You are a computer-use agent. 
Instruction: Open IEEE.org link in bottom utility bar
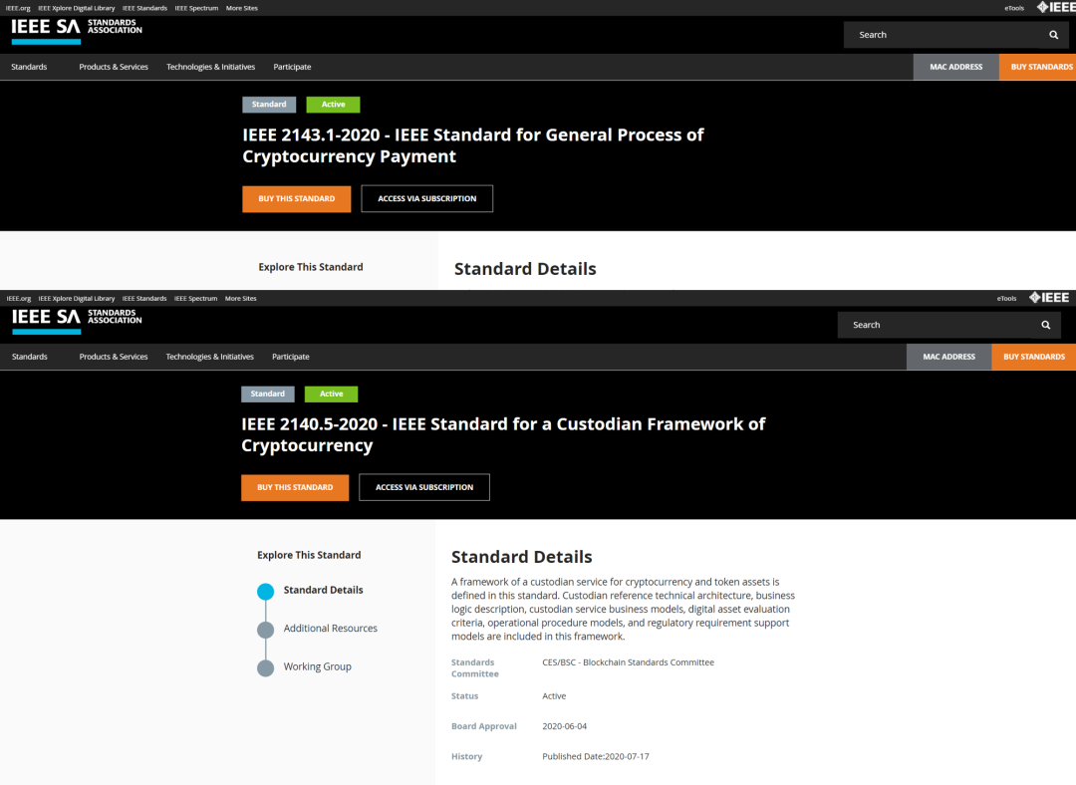pos(19,299)
